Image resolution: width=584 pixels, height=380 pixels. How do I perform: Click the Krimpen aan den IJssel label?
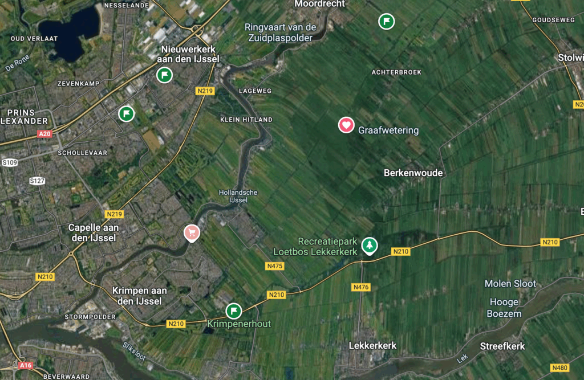click(140, 296)
